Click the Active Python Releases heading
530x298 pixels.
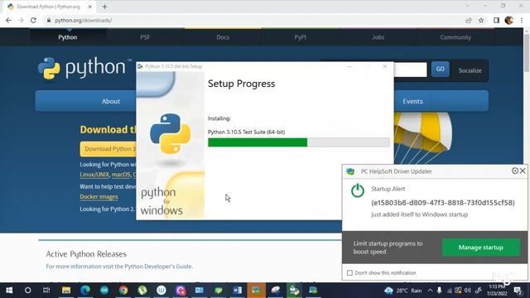pyautogui.click(x=86, y=254)
